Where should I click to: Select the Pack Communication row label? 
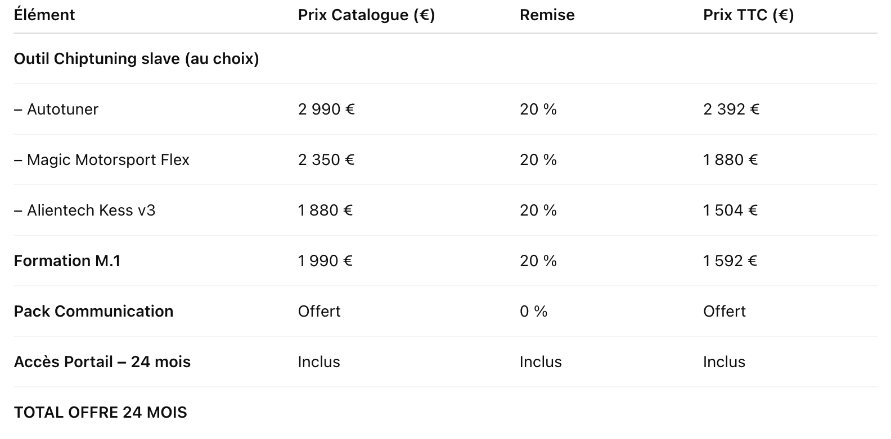[94, 311]
